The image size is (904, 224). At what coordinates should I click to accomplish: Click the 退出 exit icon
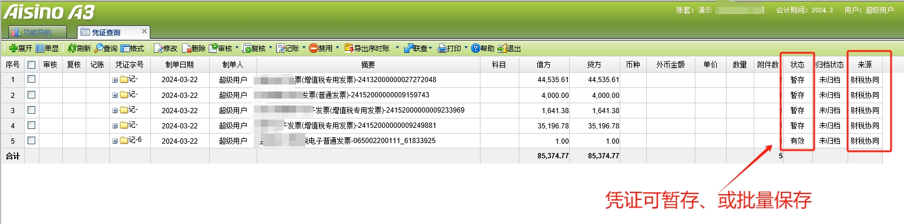[502, 48]
